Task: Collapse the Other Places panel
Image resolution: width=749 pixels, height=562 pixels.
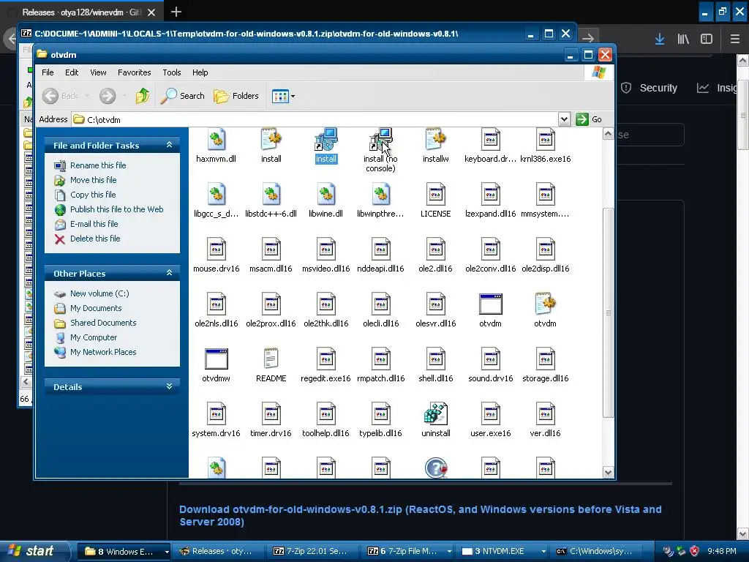Action: coord(169,273)
